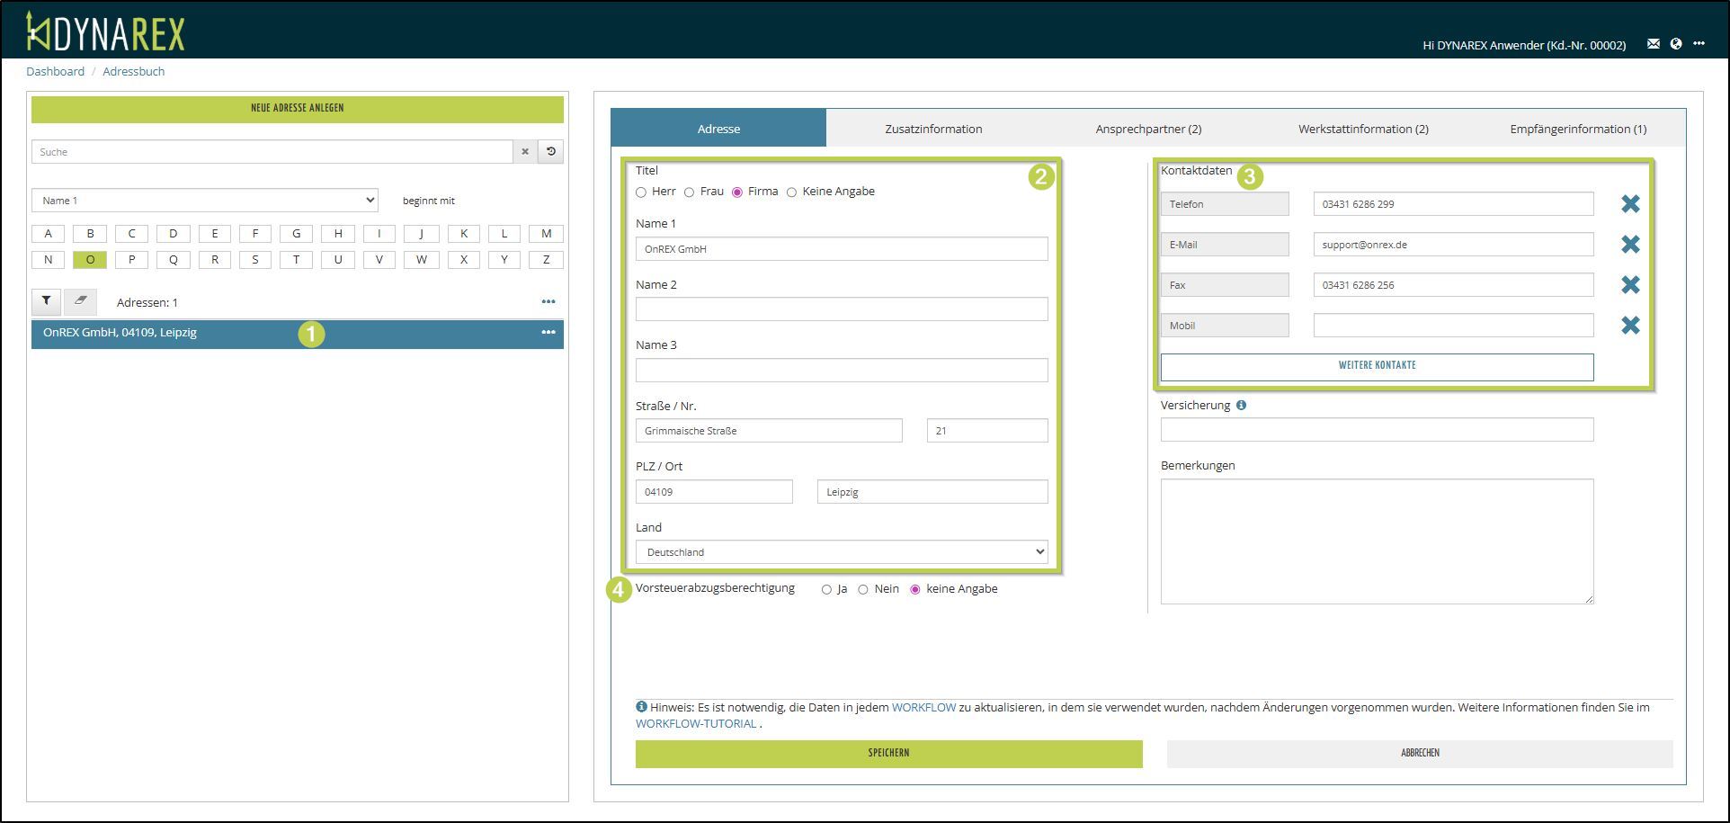
Task: Open the Land country dropdown
Action: pos(841,552)
